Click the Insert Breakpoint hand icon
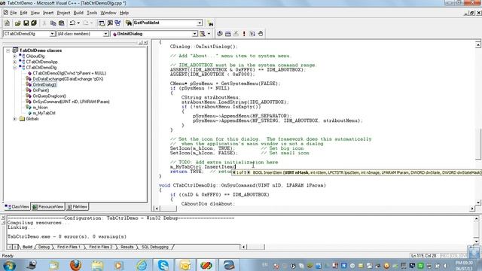 click(x=261, y=34)
